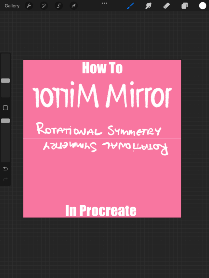This screenshot has height=278, width=209.
Task: Redo the last action
Action: [x=6, y=180]
